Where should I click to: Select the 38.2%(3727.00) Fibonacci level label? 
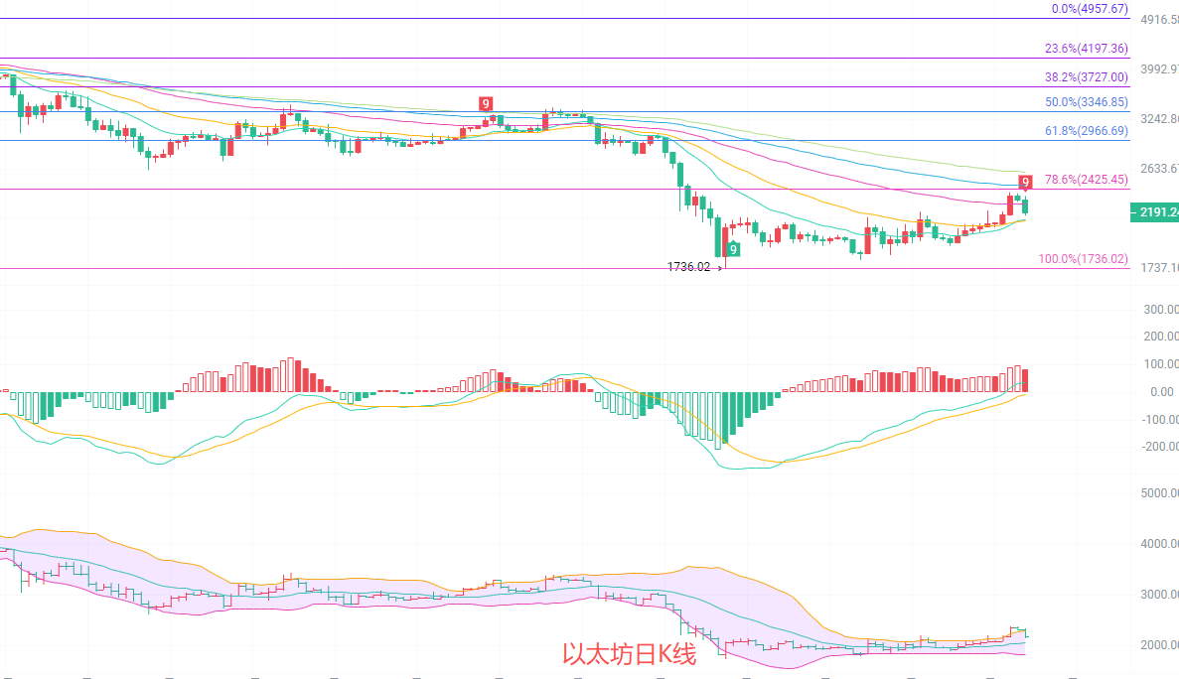1086,77
